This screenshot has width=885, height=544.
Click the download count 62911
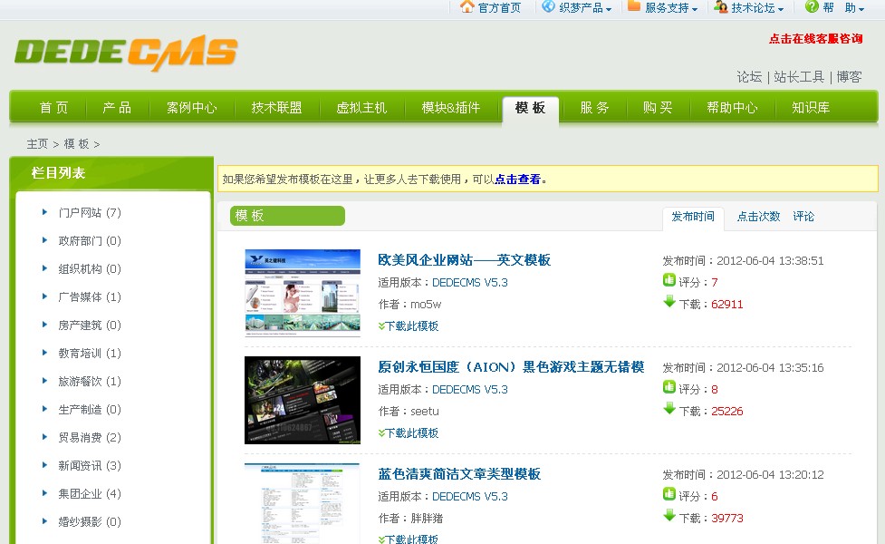(727, 305)
